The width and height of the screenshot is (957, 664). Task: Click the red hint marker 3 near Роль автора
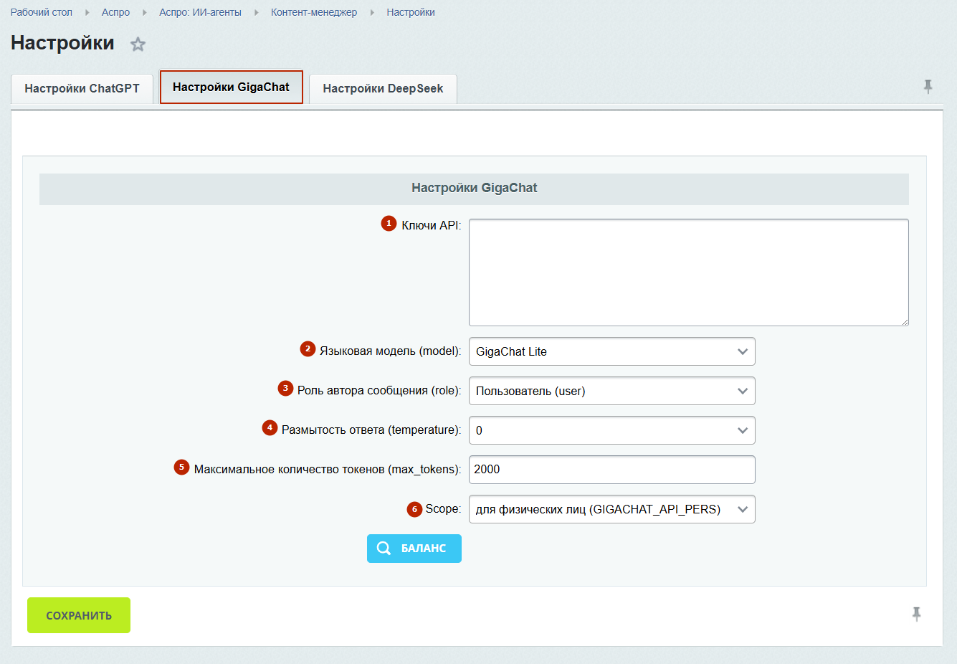[x=285, y=388]
